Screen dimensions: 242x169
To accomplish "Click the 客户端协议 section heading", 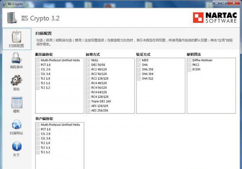I will [x=44, y=119].
